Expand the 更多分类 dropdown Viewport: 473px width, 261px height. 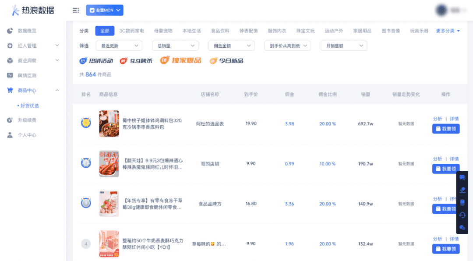[448, 31]
